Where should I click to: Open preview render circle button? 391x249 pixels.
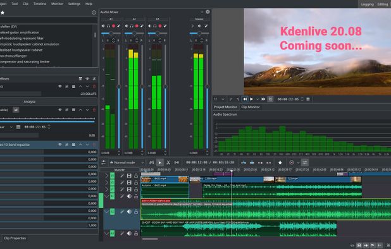click(292, 162)
